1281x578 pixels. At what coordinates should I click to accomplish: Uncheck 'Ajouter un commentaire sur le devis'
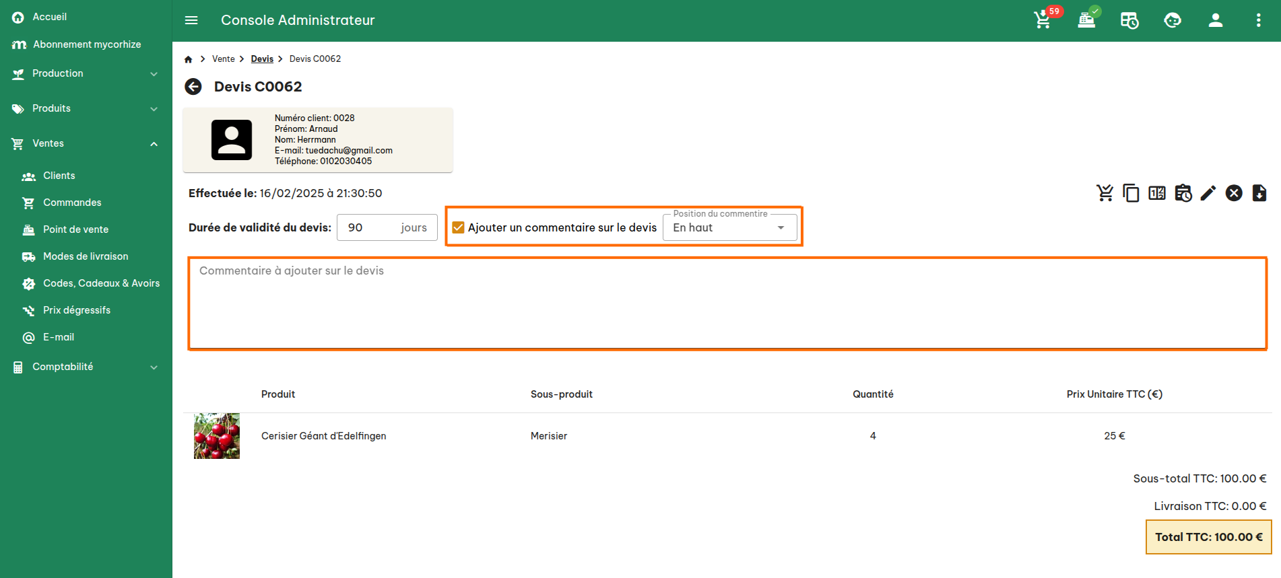pyautogui.click(x=459, y=227)
